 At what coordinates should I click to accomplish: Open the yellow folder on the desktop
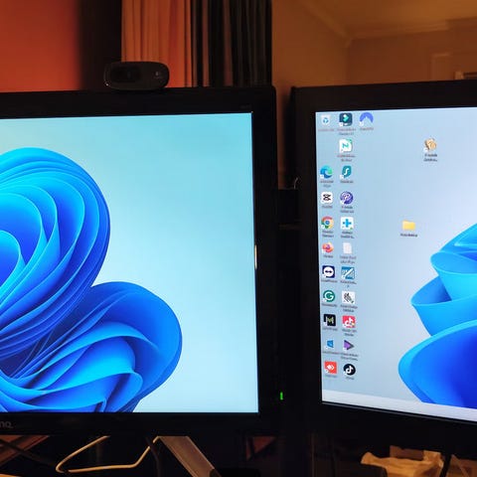(408, 226)
